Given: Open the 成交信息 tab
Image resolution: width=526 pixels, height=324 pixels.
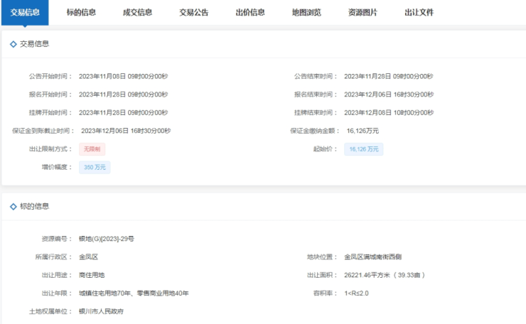Looking at the screenshot, I should click(137, 13).
